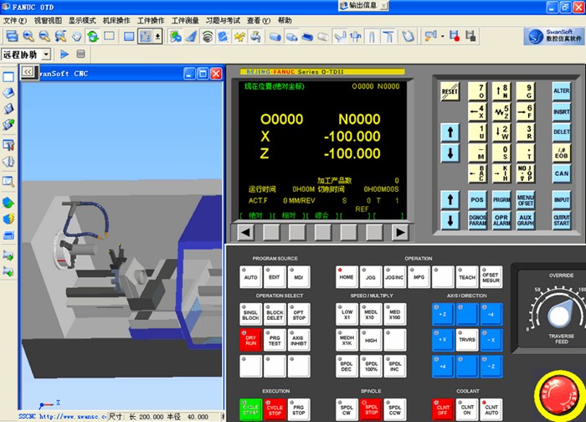Click the MENU OFSET key

point(525,200)
